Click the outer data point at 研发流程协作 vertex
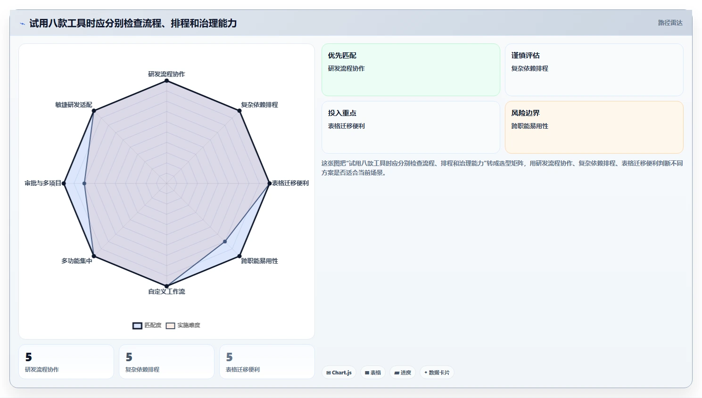Viewport: 702px width, 398px height. [166, 81]
